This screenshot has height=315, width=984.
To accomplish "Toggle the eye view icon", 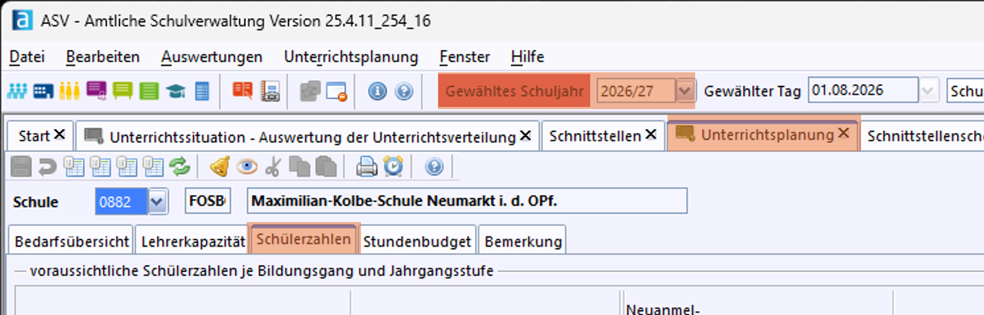I will point(247,166).
